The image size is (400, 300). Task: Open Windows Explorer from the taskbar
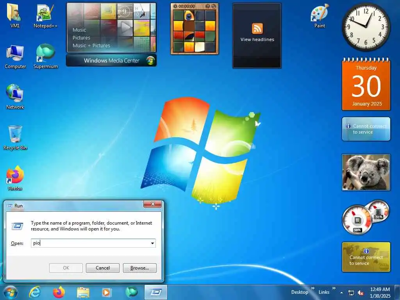83,293
